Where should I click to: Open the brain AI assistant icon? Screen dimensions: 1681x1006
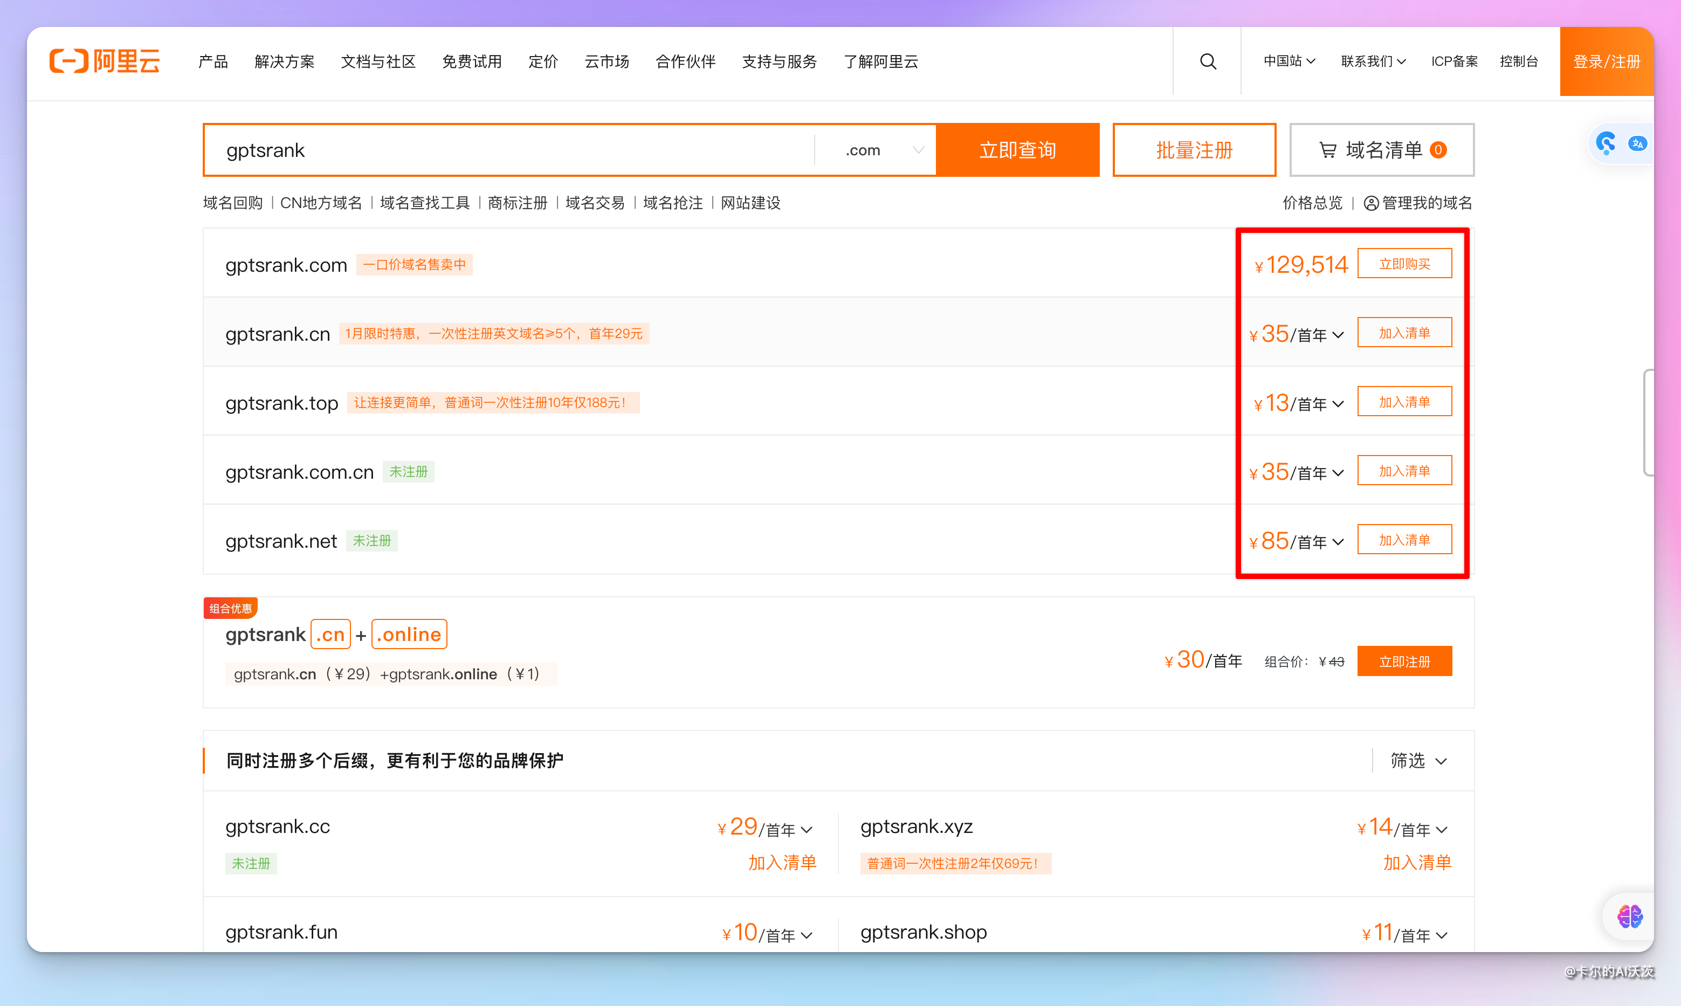click(1629, 917)
